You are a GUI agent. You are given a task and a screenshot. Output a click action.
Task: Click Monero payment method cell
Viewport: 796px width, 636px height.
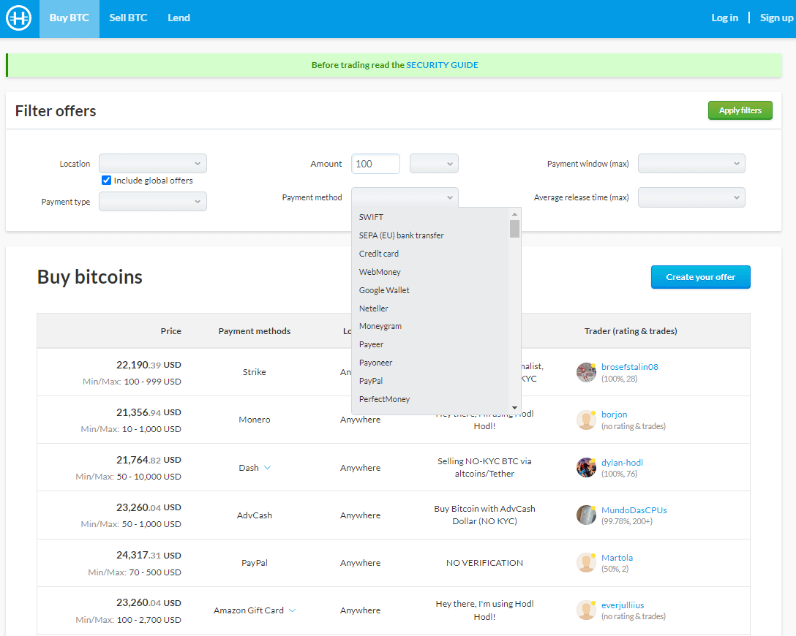(x=255, y=420)
